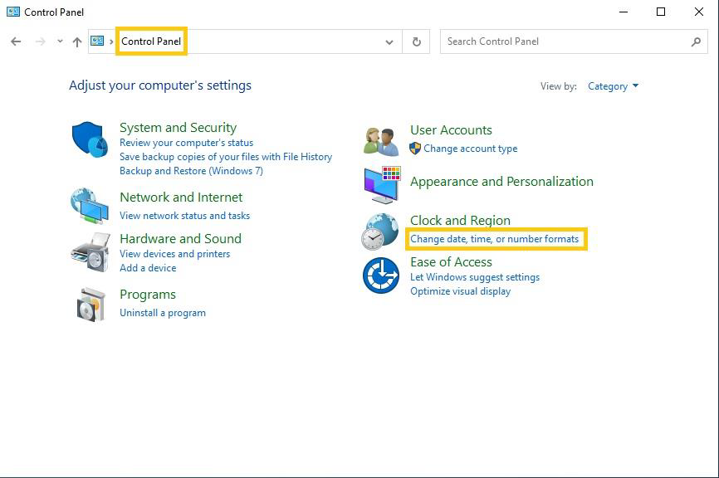Go up one level with up arrow

coord(77,41)
